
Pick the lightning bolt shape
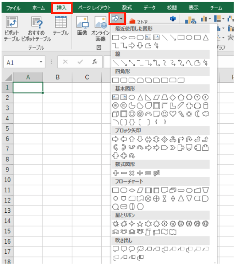click(181, 114)
